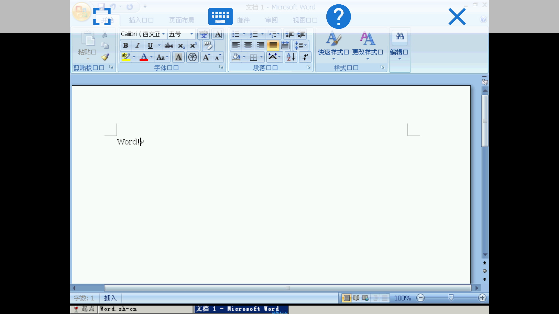The image size is (559, 314).
Task: Click the zoom out minus button
Action: click(420, 298)
